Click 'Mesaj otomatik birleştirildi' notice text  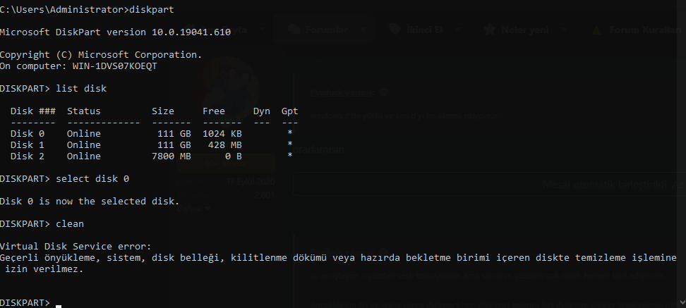(607, 185)
